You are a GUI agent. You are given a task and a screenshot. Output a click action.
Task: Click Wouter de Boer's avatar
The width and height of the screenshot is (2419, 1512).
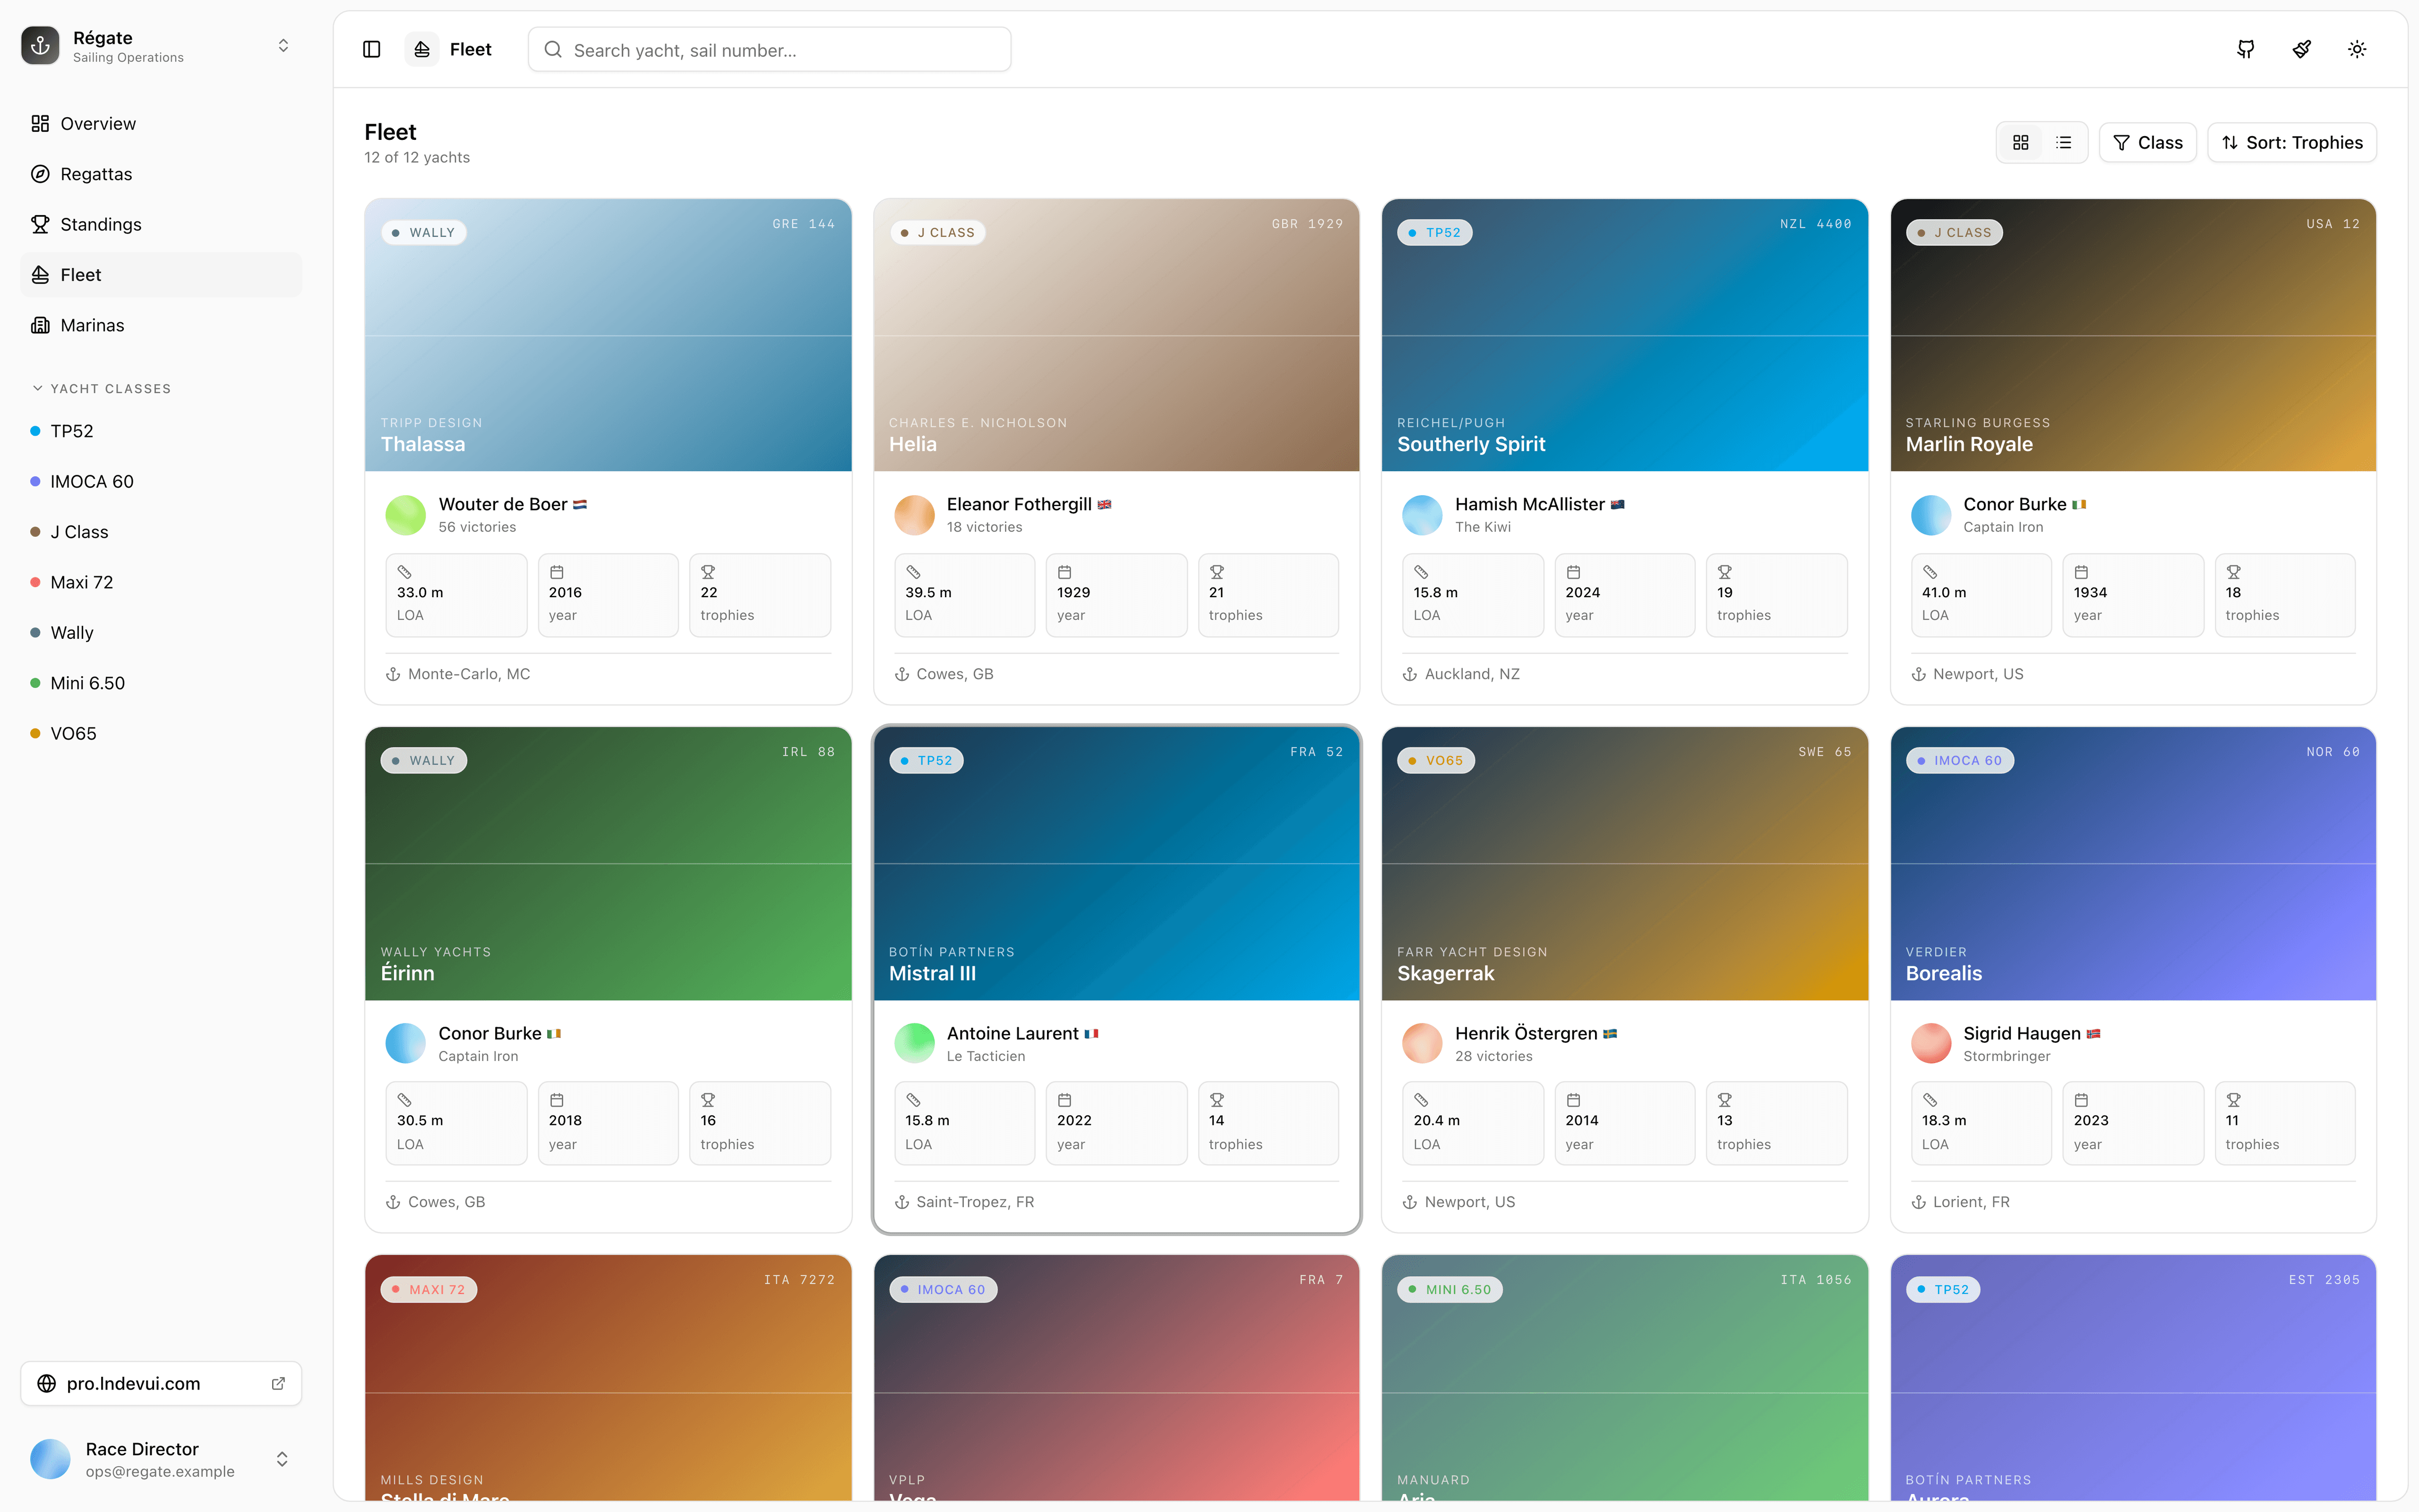[406, 515]
